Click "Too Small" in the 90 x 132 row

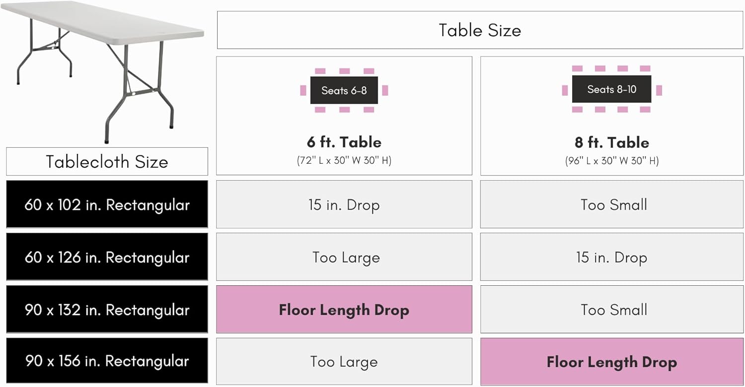coord(614,310)
